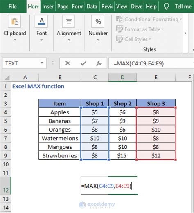Select the Strawberries cell

pyautogui.click(x=60, y=155)
